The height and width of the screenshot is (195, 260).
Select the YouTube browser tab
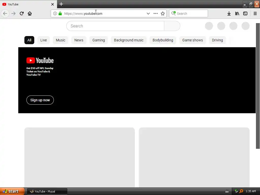(x=28, y=4)
